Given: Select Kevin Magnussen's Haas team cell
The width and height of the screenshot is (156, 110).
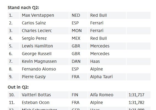Looking at the screenshot, I should [x=107, y=61].
